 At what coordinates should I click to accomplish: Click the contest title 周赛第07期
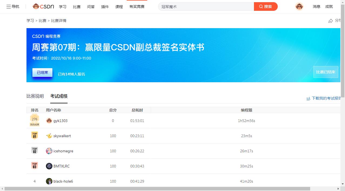tap(118, 47)
